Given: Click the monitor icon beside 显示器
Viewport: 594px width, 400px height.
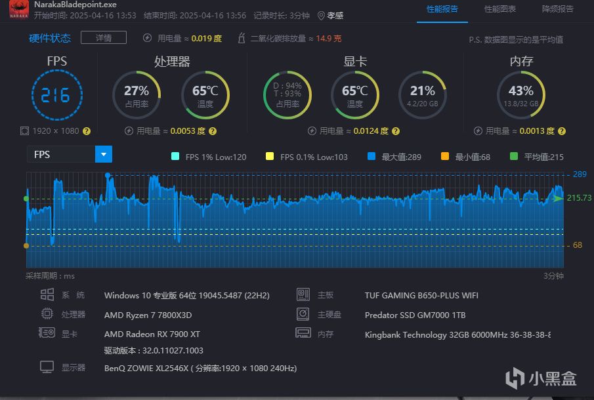Looking at the screenshot, I should [47, 367].
